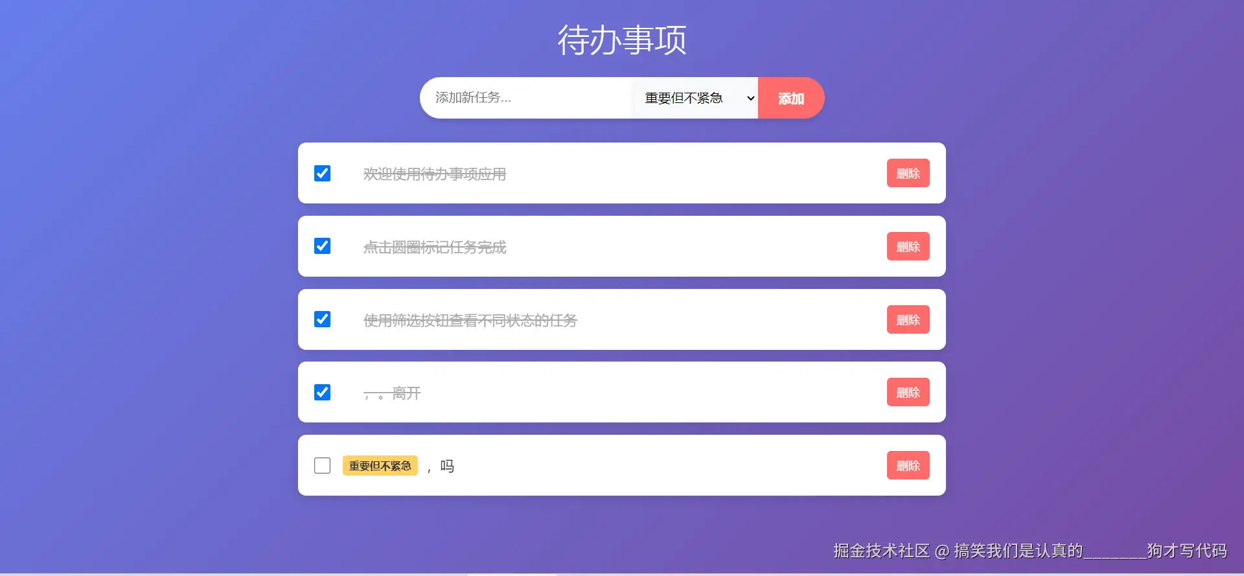This screenshot has height=576, width=1244.
Task: Delete the 吗 task with priority tag
Action: [x=908, y=465]
